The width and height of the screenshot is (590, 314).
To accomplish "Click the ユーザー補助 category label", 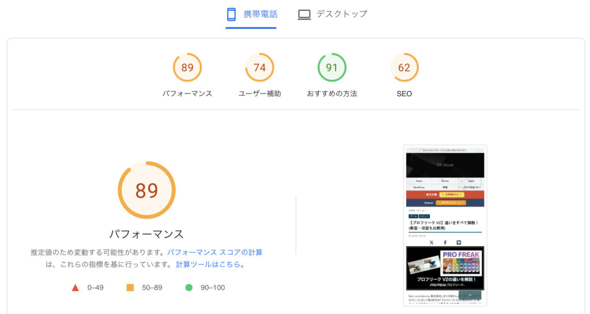I will click(x=259, y=94).
